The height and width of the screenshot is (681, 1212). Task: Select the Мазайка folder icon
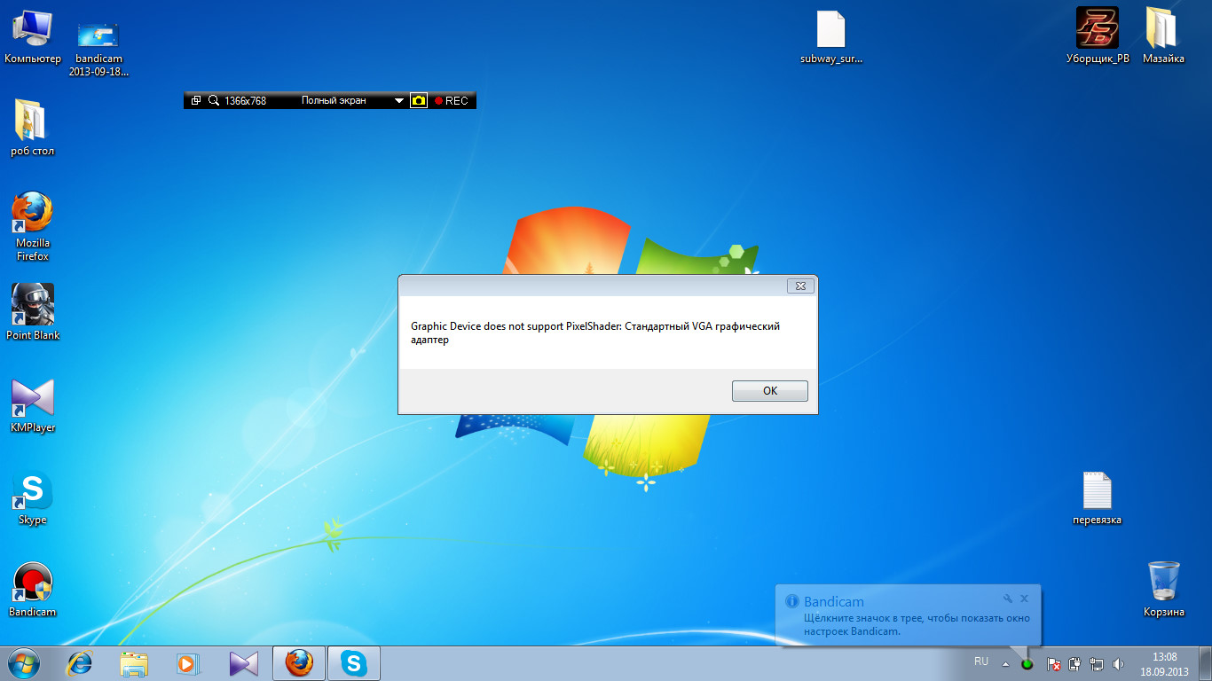[x=1163, y=36]
